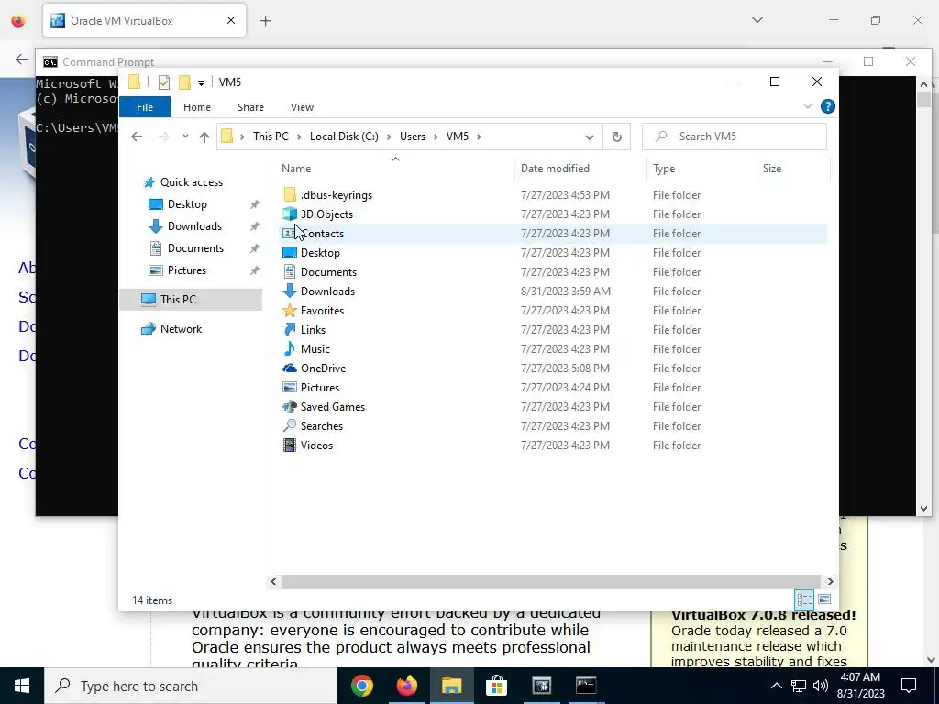Open Chrome from the taskbar
Image resolution: width=939 pixels, height=704 pixels.
(361, 686)
